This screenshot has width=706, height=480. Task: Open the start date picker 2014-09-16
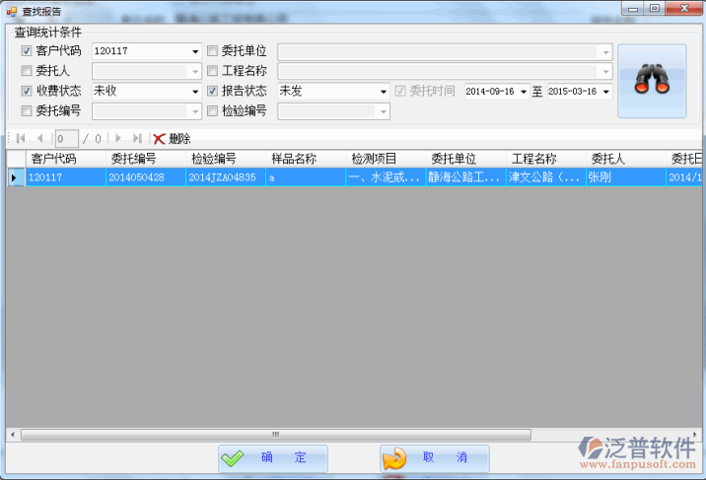click(x=524, y=92)
